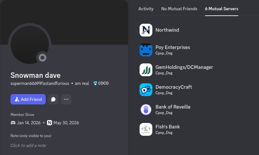
Task: Click the username superman66699fastandfurious
Action: pos(40,83)
